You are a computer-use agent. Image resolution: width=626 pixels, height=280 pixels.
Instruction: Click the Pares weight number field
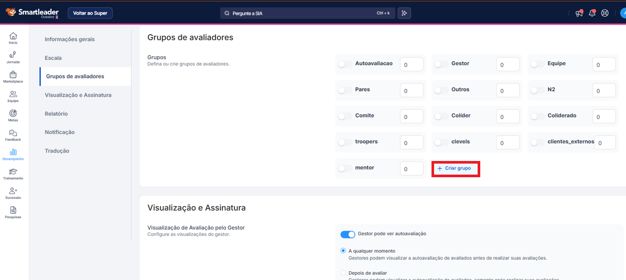[x=411, y=91]
